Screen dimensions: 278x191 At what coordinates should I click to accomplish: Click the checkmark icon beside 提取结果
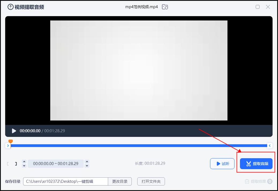246,181
